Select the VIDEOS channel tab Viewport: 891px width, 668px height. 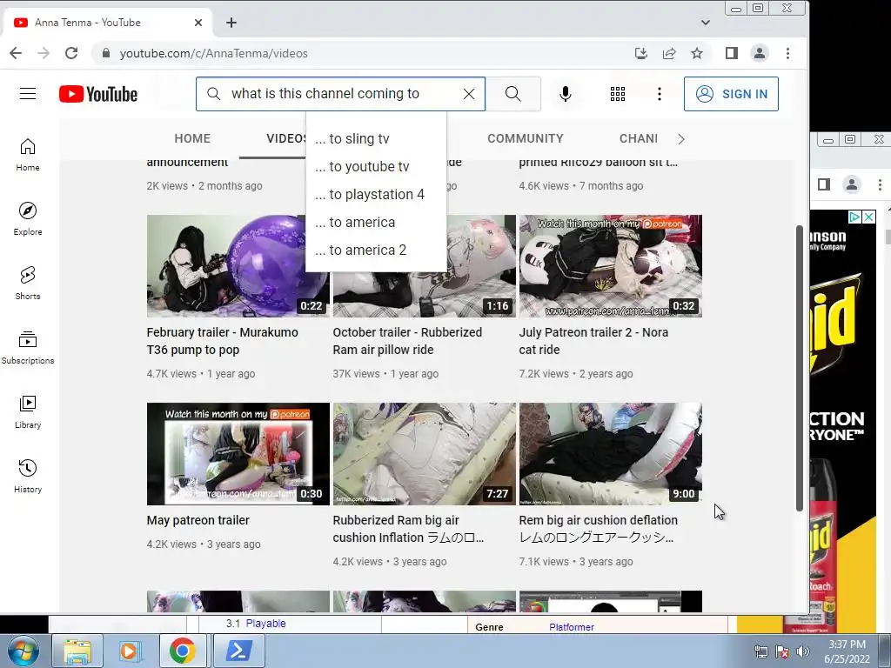tap(287, 138)
